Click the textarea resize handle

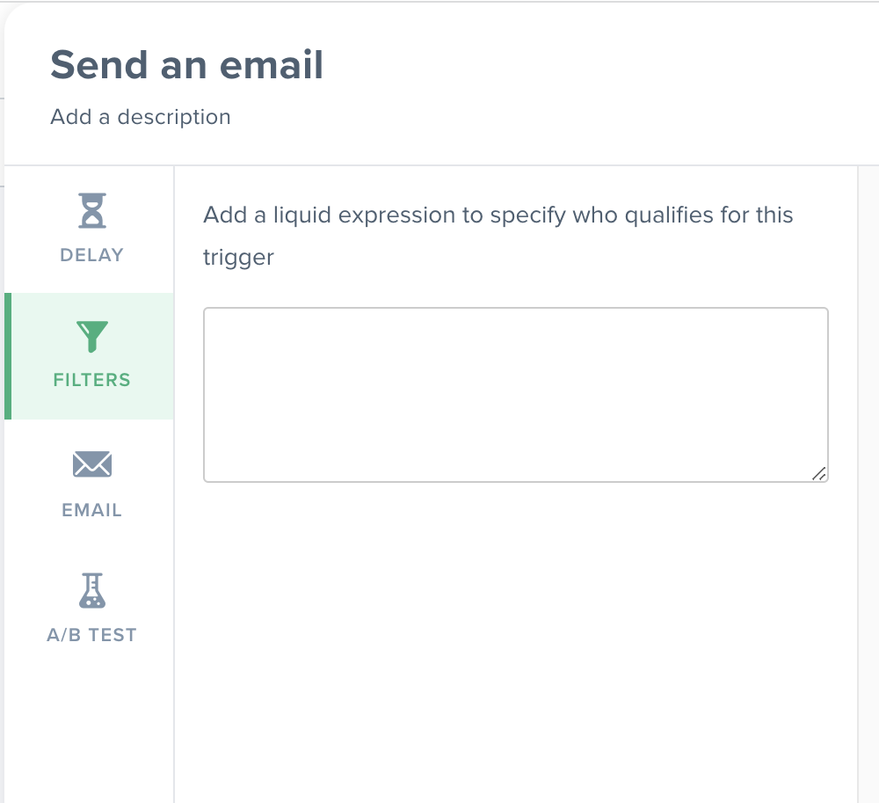coord(819,474)
